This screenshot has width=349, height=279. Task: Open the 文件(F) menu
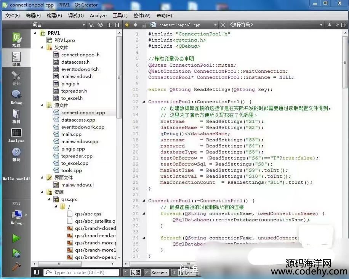pyautogui.click(x=13, y=16)
